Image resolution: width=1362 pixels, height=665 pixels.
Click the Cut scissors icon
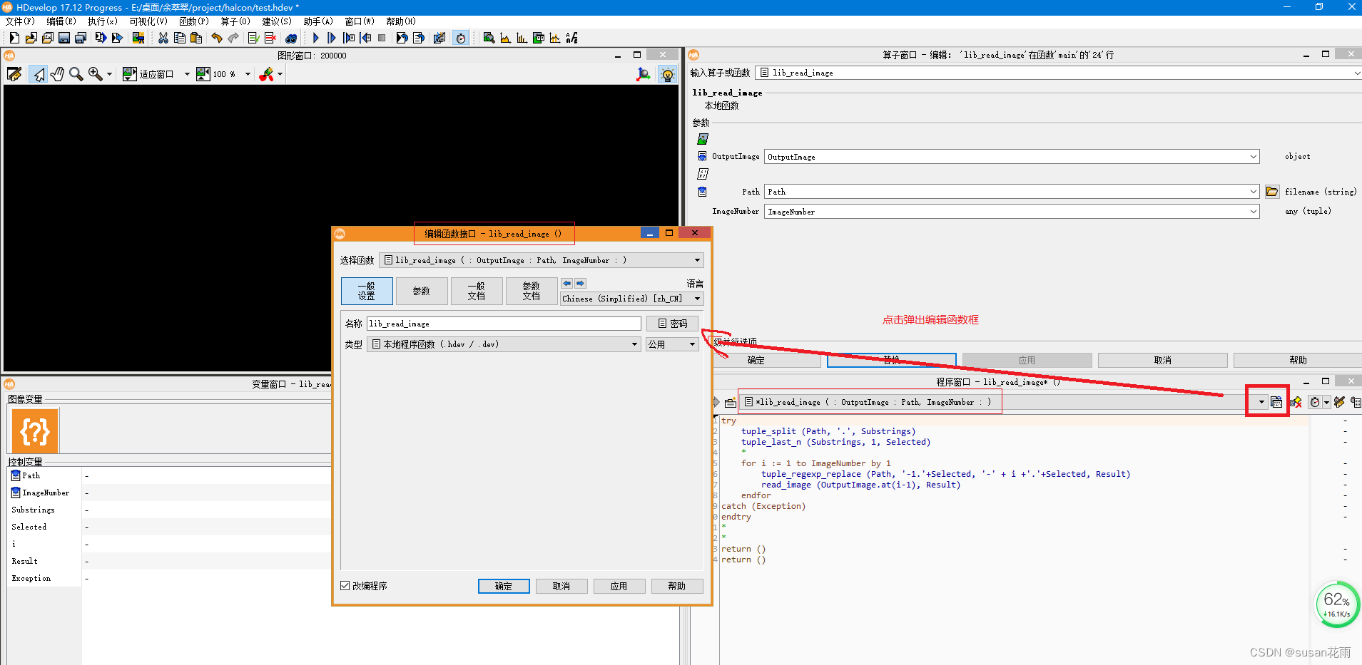tap(163, 38)
